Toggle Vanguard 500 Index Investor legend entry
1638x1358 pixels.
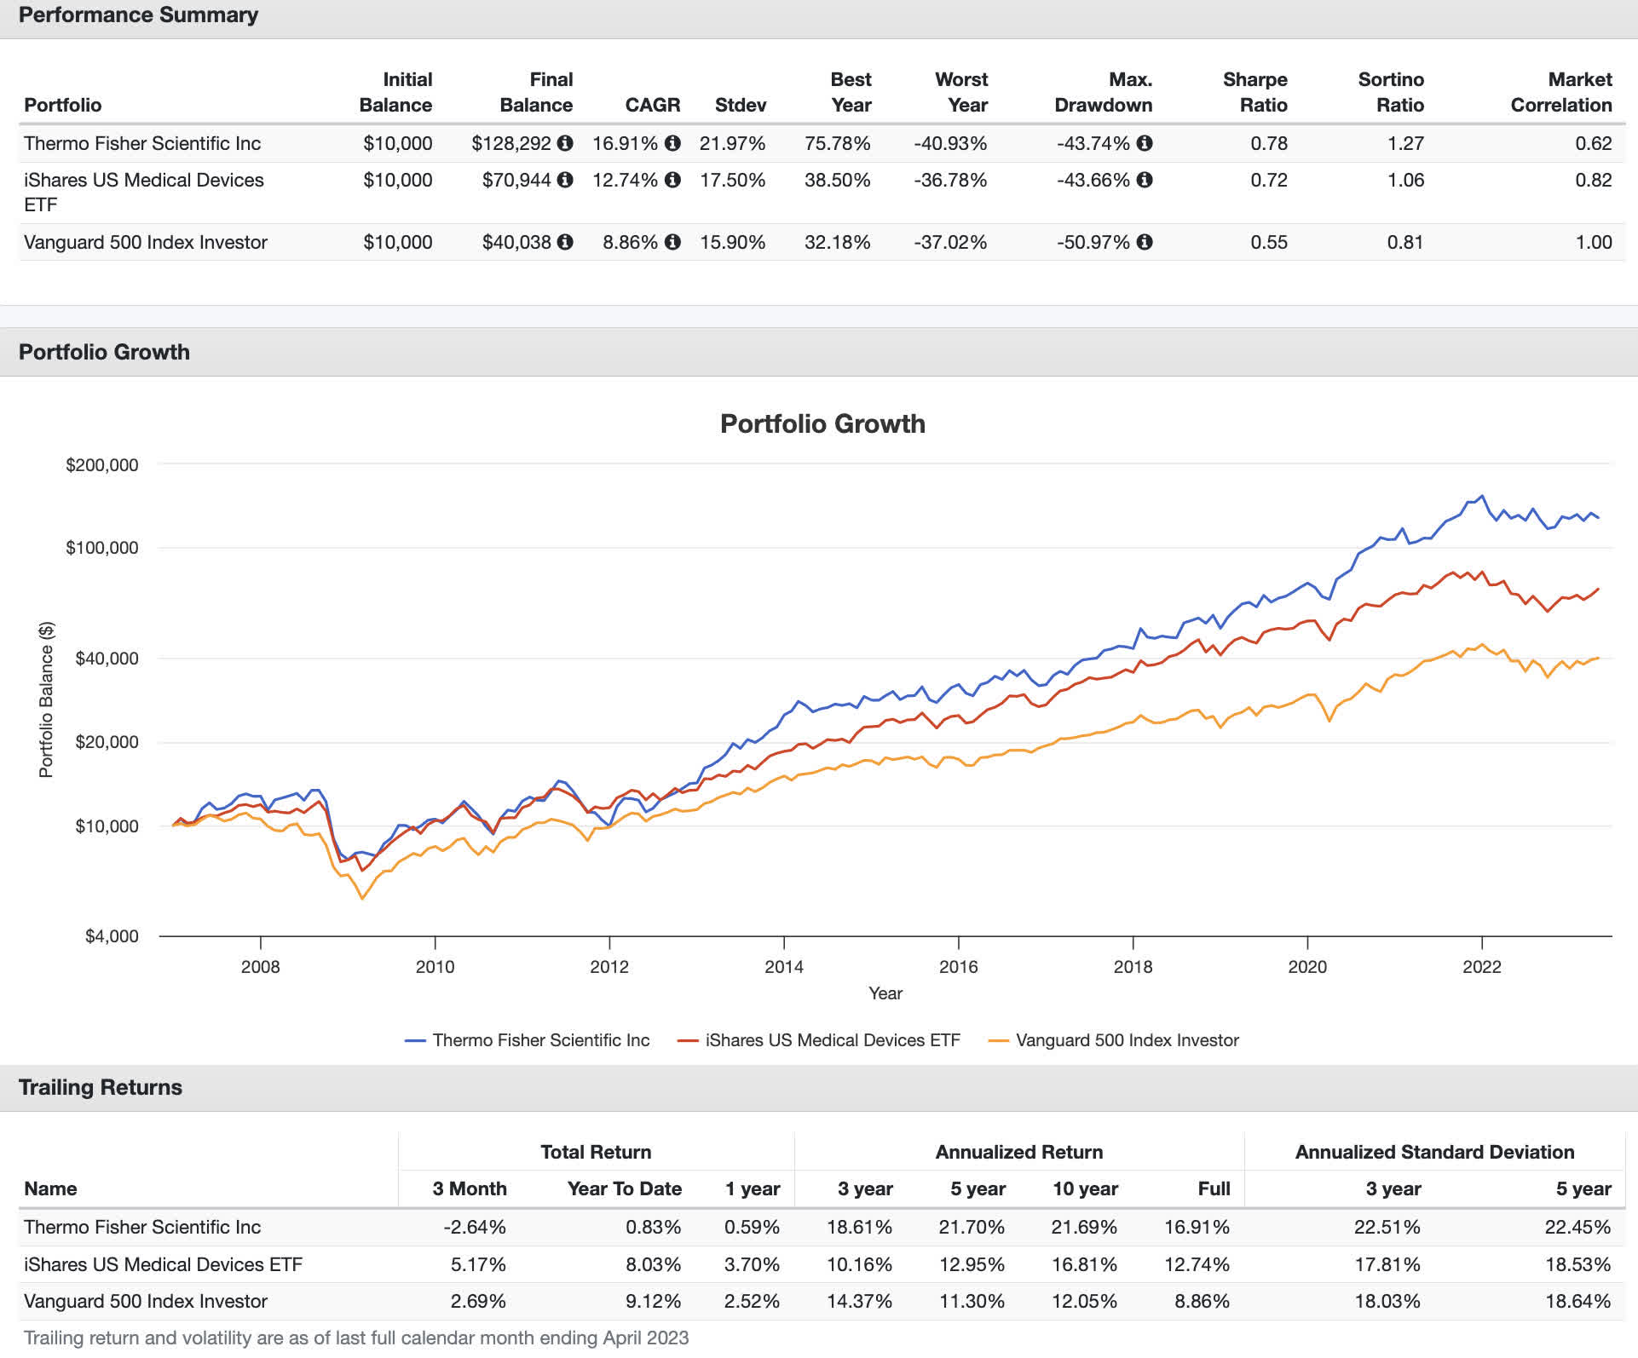point(1127,1040)
